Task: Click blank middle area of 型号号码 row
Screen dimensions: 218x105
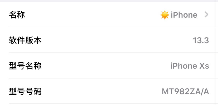Action: pos(101,91)
